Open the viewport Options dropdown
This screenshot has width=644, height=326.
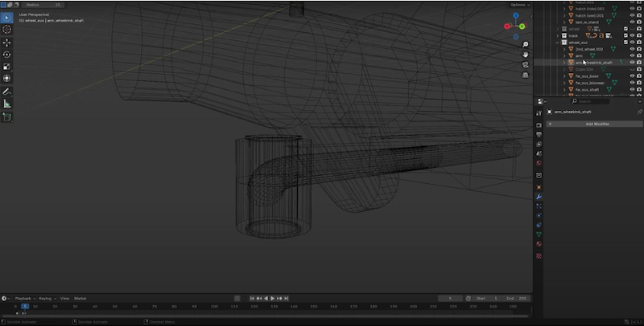pyautogui.click(x=518, y=5)
